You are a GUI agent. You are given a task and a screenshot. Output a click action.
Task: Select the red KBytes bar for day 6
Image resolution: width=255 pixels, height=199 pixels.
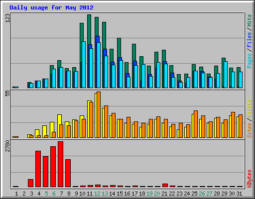coord(53,167)
